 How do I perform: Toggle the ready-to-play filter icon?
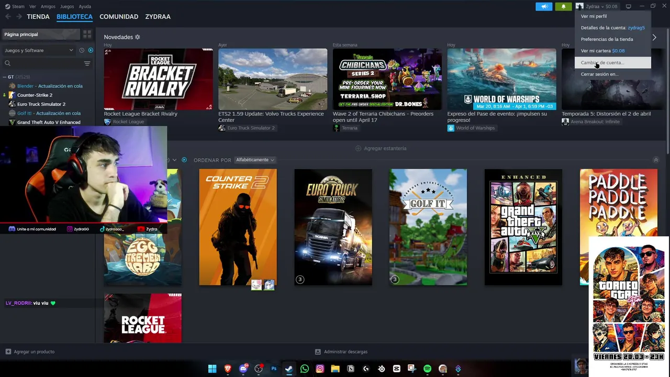pos(91,50)
